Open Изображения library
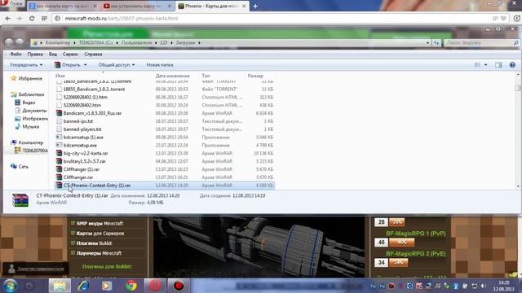This screenshot has height=293, width=522. click(x=31, y=119)
